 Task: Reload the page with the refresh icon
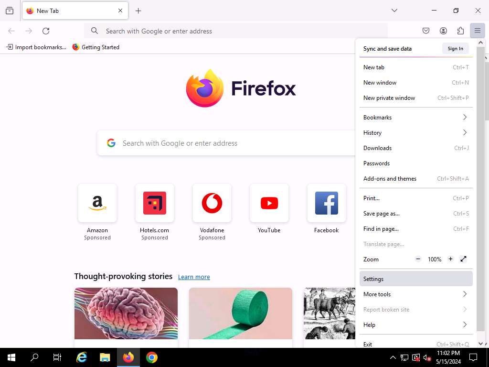(46, 31)
